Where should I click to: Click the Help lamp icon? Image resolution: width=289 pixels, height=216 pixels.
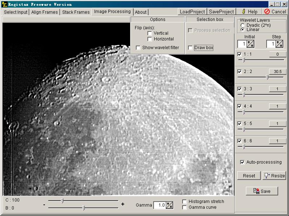click(244, 12)
